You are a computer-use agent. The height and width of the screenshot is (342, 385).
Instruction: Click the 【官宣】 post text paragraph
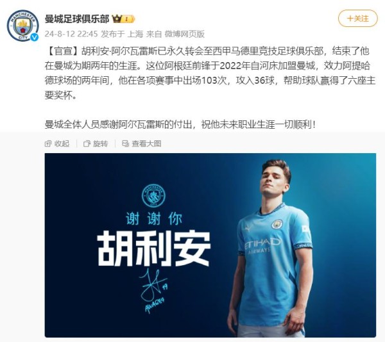click(210, 73)
